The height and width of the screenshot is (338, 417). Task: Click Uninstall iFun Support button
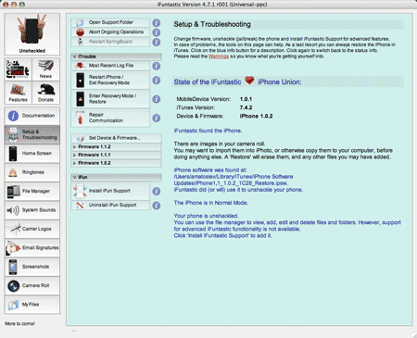pos(110,206)
